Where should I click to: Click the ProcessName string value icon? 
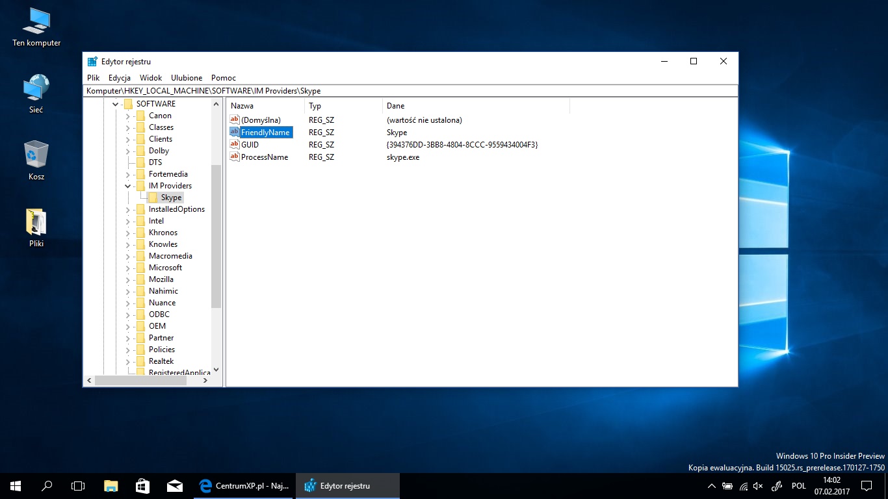(235, 157)
